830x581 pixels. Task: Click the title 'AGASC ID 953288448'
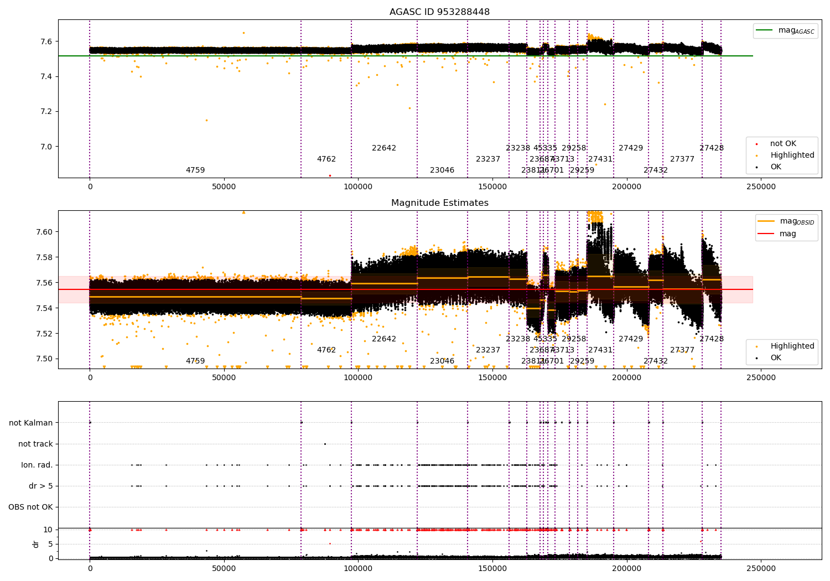coord(439,12)
